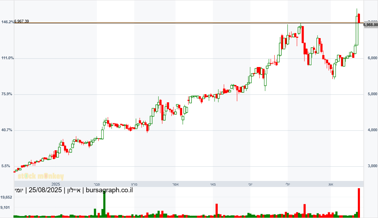The height and width of the screenshot is (218, 378).
Task: Click the 25/08/2025 date in caption
Action: coord(45,190)
